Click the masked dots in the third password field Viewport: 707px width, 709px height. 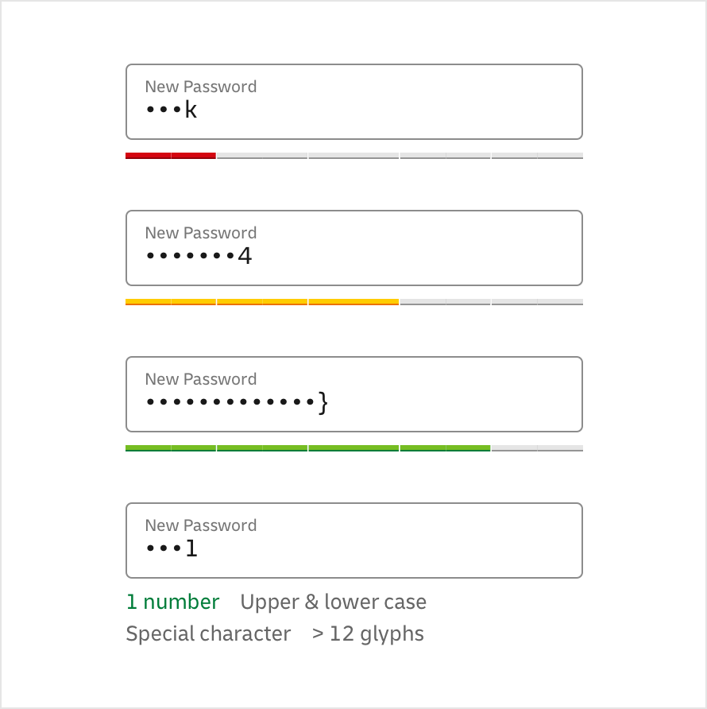pyautogui.click(x=230, y=401)
